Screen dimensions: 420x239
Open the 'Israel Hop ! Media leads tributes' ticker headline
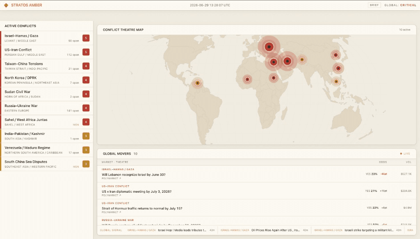tap(182, 230)
